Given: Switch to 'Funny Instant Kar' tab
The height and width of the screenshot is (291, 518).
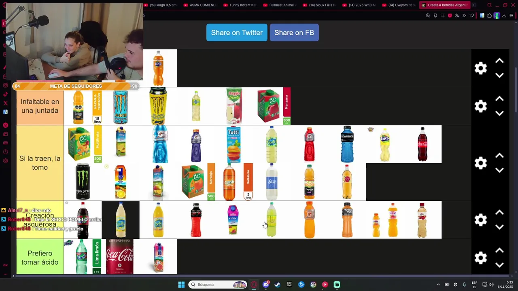Looking at the screenshot, I should click(240, 5).
